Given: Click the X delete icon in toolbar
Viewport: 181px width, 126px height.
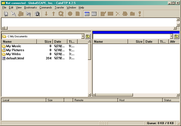Looking at the screenshot, I should pyautogui.click(x=118, y=14).
